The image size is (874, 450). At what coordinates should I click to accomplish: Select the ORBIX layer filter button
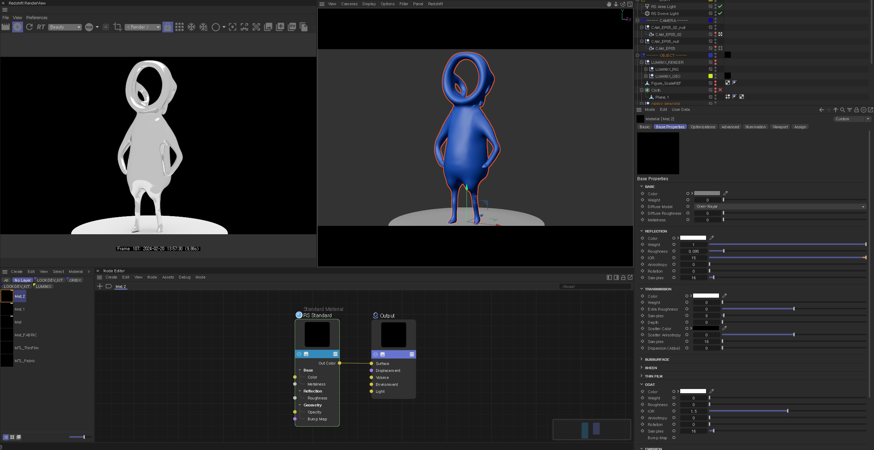pos(75,280)
